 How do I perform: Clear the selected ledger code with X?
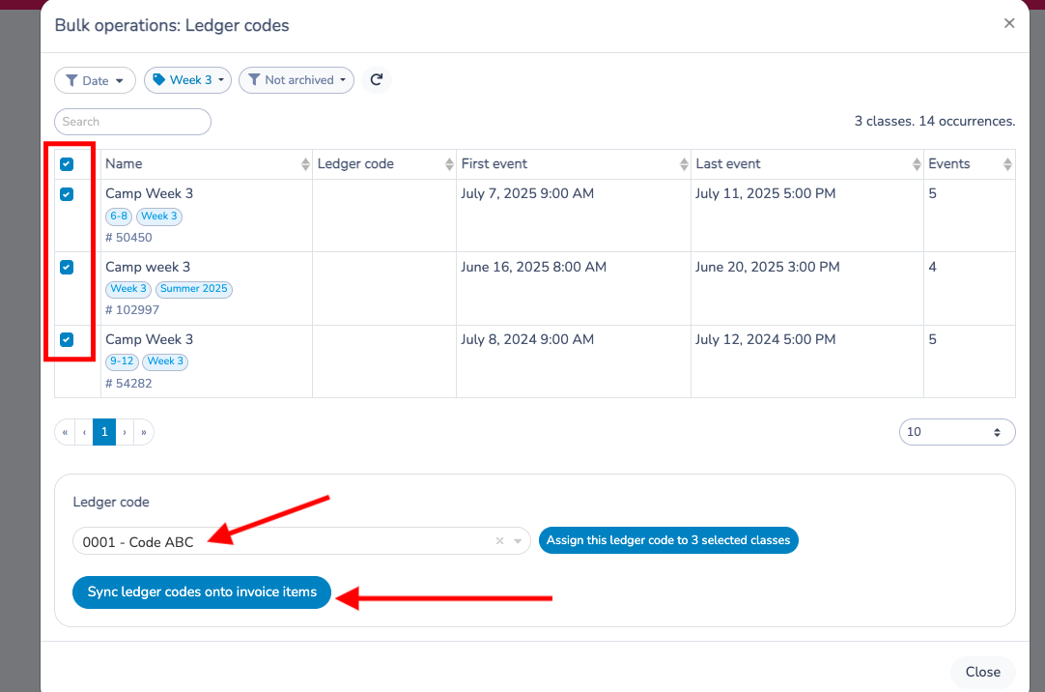(x=499, y=541)
